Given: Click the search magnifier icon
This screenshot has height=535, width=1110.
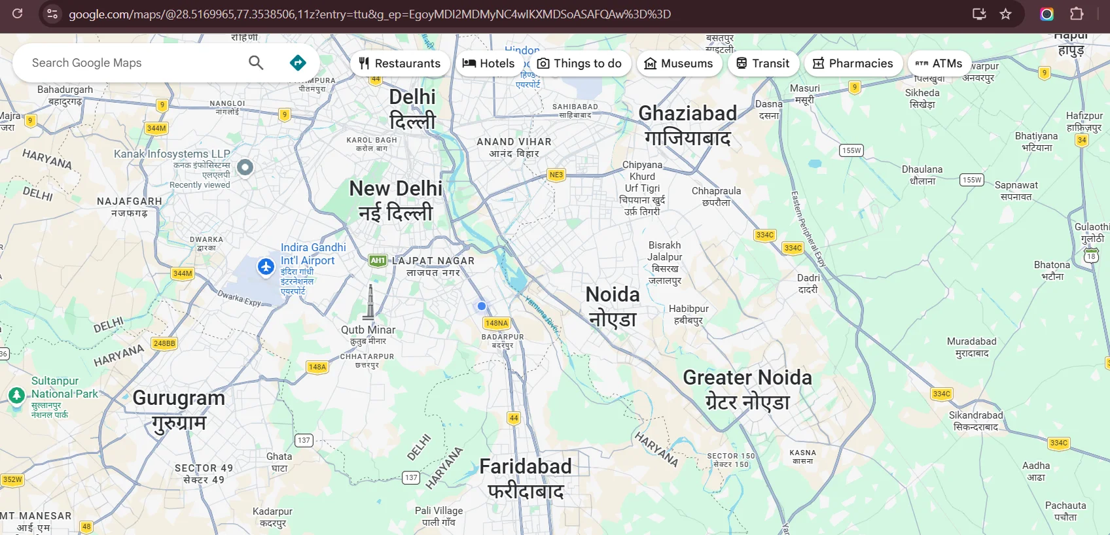Looking at the screenshot, I should [256, 63].
